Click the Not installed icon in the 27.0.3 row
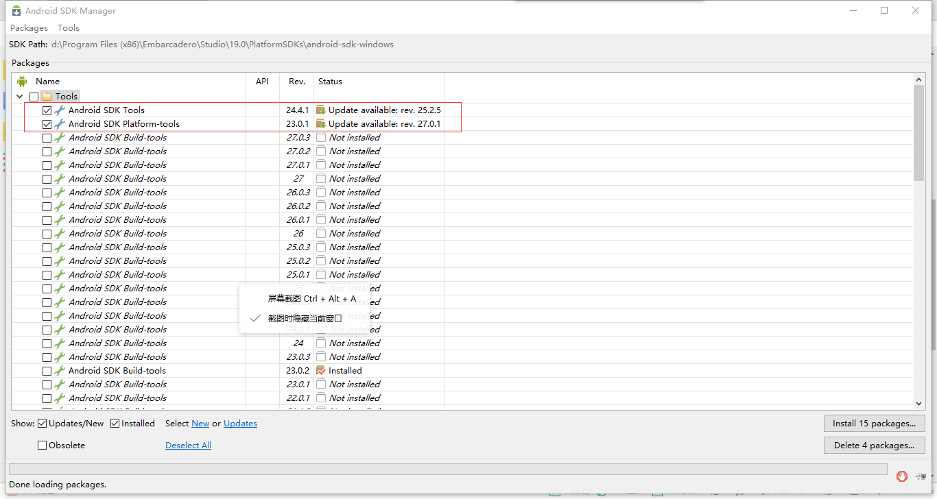 point(320,138)
